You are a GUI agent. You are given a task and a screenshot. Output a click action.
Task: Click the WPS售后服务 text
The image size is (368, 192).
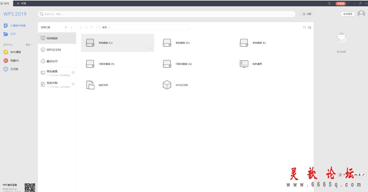coord(10,185)
